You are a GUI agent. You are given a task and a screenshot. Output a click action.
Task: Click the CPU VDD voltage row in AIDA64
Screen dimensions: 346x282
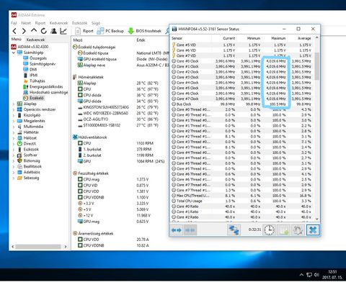pos(113,191)
